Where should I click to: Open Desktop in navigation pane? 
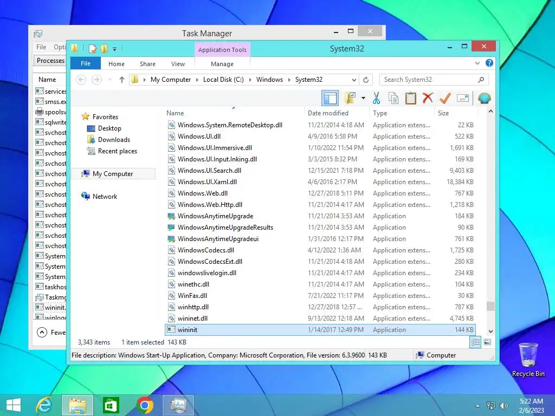(109, 128)
